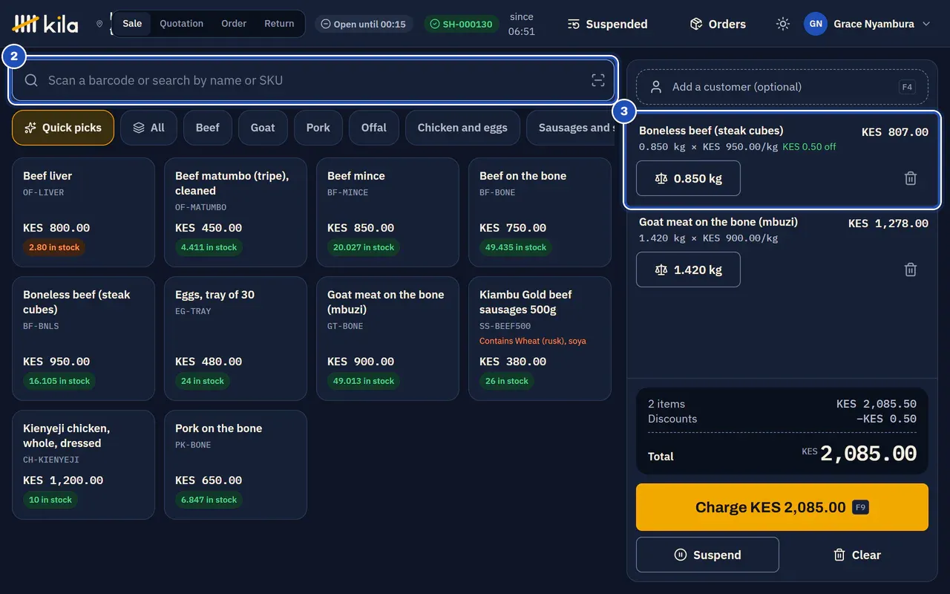Select the Quick picks category
Screen dimensions: 950x594
point(63,128)
